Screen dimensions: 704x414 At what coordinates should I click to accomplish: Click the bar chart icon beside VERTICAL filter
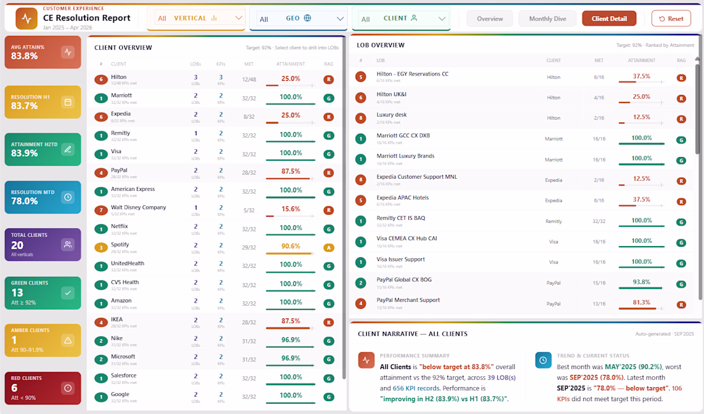pos(214,18)
